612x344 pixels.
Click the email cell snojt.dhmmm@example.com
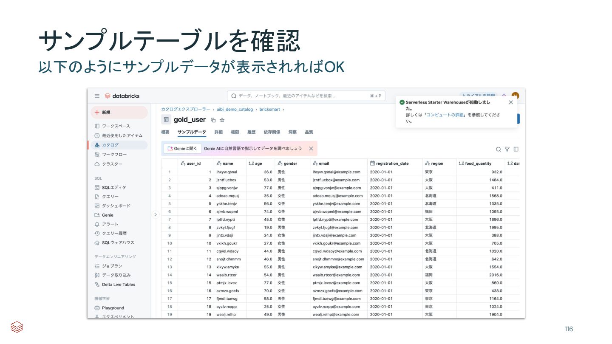(x=338, y=259)
